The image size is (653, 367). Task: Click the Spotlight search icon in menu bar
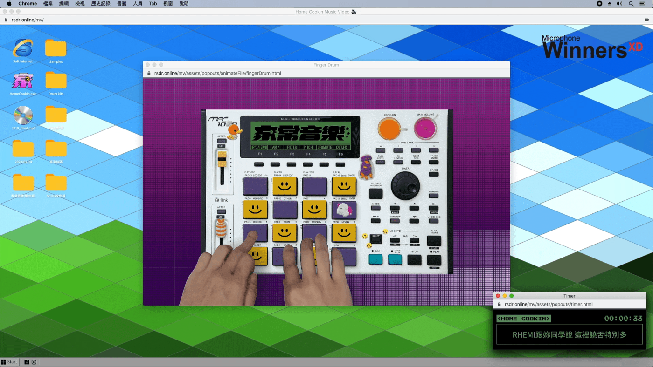[631, 3]
